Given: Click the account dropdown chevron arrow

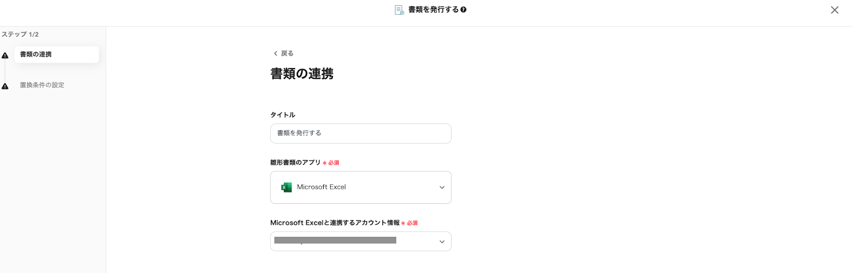Looking at the screenshot, I should click(442, 242).
